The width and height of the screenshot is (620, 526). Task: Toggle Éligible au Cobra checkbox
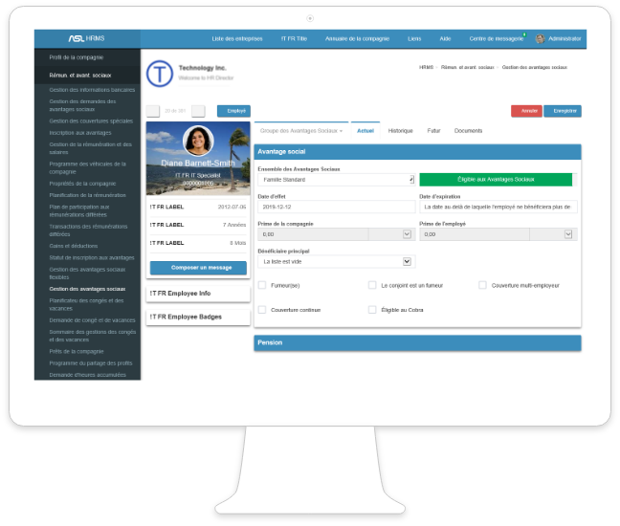(372, 310)
